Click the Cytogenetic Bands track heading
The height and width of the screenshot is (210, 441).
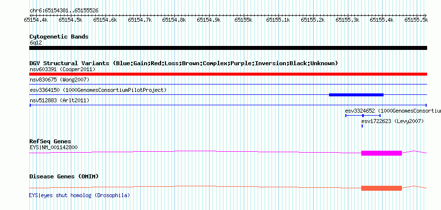coord(59,37)
